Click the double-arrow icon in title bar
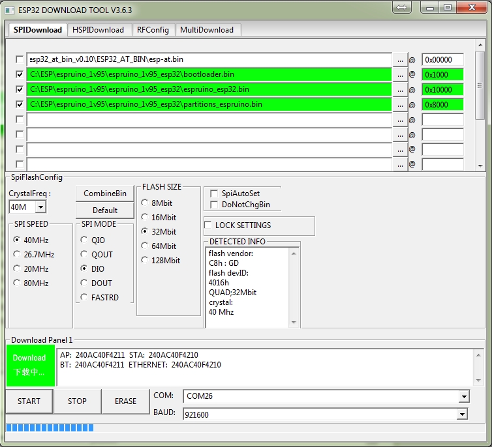The image size is (492, 447). click(402, 8)
